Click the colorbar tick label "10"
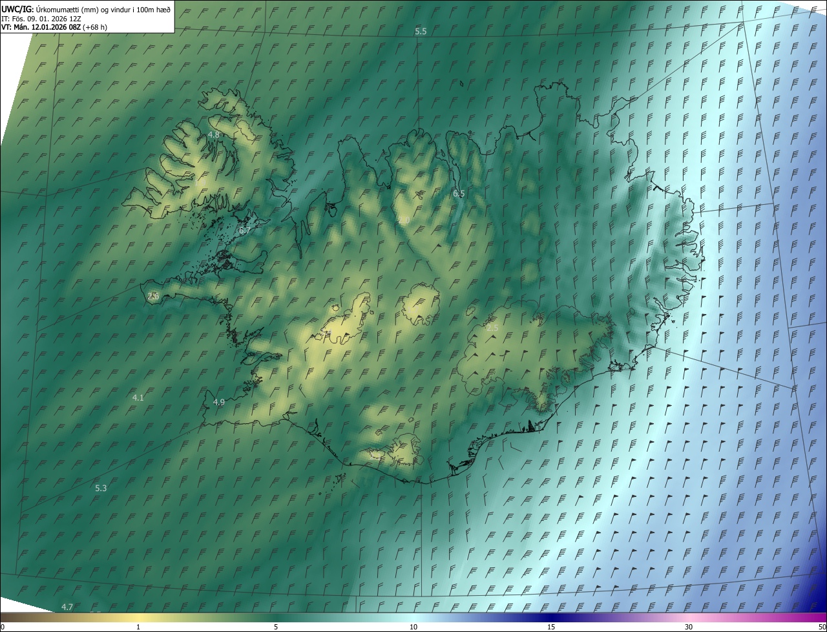The height and width of the screenshot is (632, 827). [x=413, y=627]
